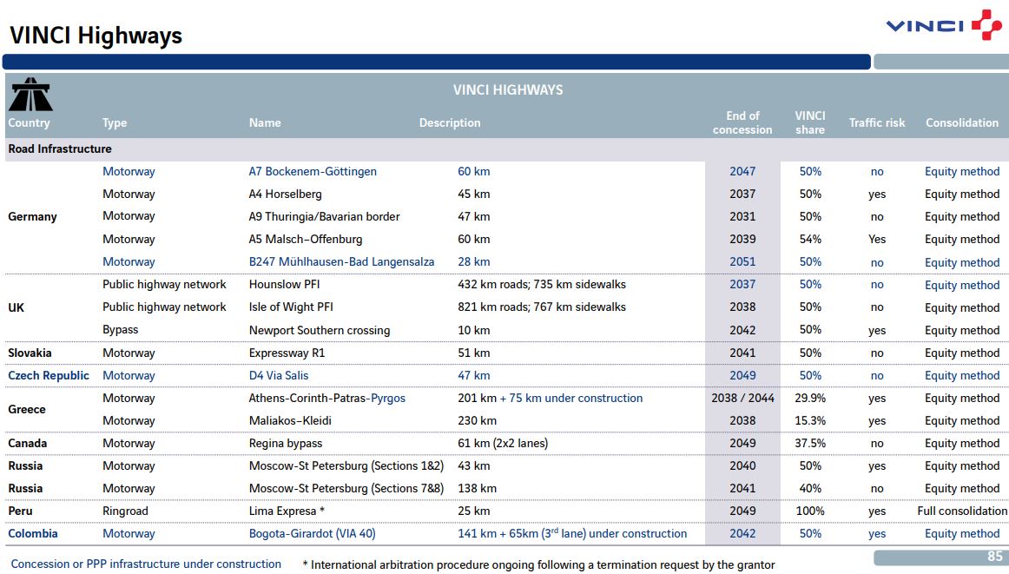Select the 'UK' country label
Screen dimensions: 1009x574
coord(16,307)
